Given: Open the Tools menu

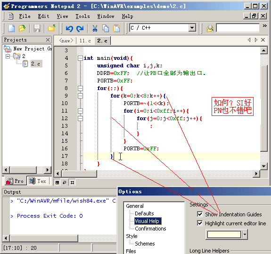Looking at the screenshot, I should tap(82, 16).
